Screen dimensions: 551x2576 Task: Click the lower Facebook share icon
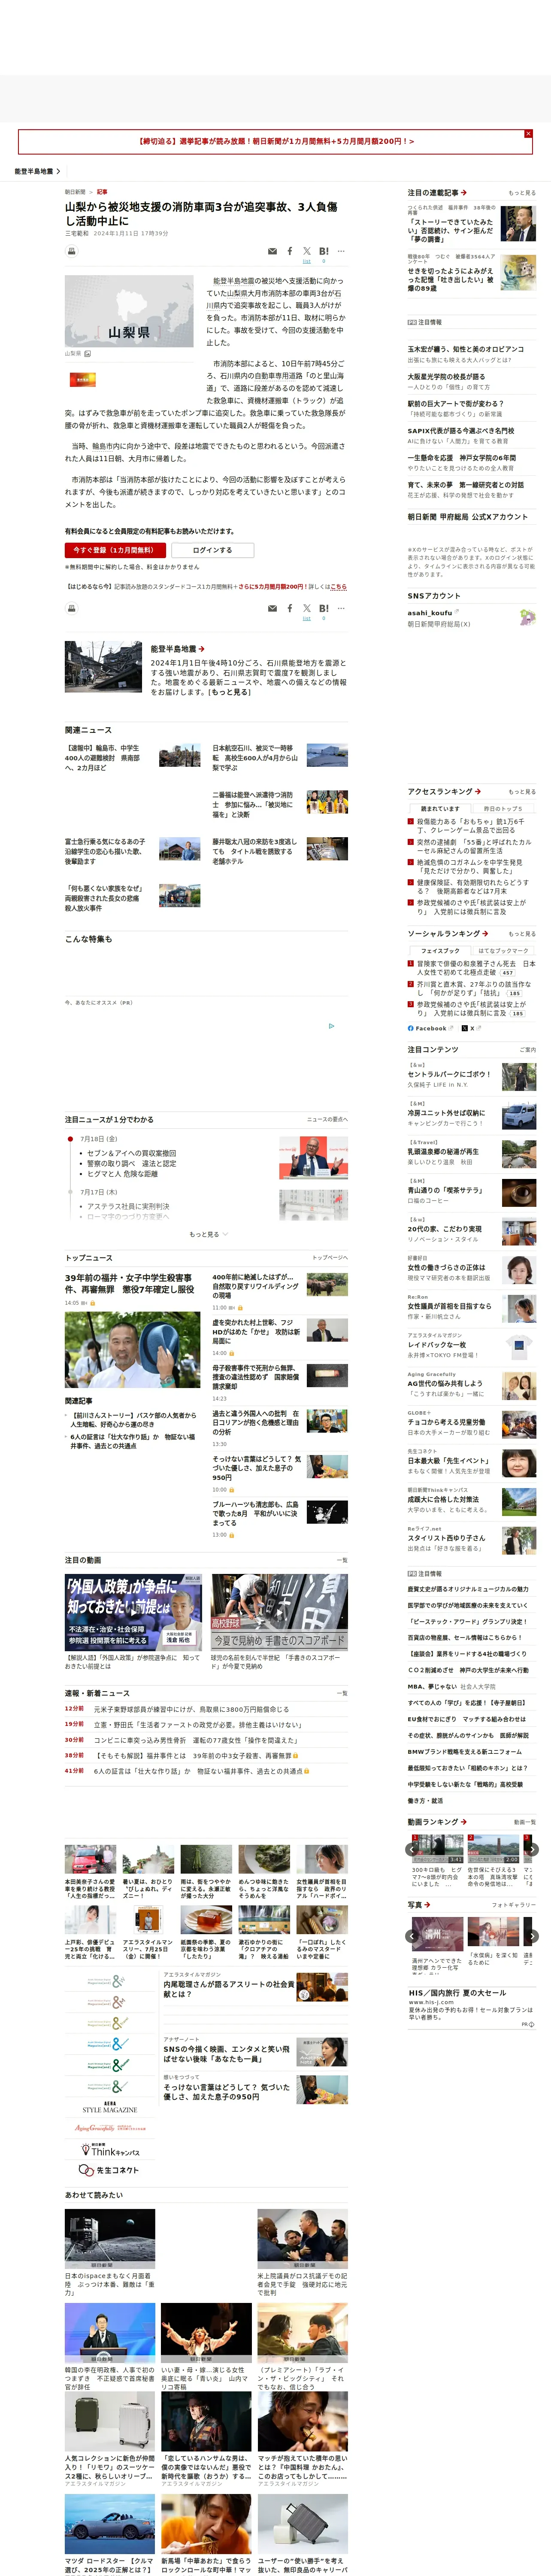tap(290, 608)
